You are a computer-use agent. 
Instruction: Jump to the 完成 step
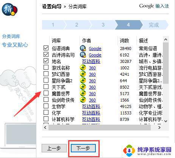click(x=154, y=25)
